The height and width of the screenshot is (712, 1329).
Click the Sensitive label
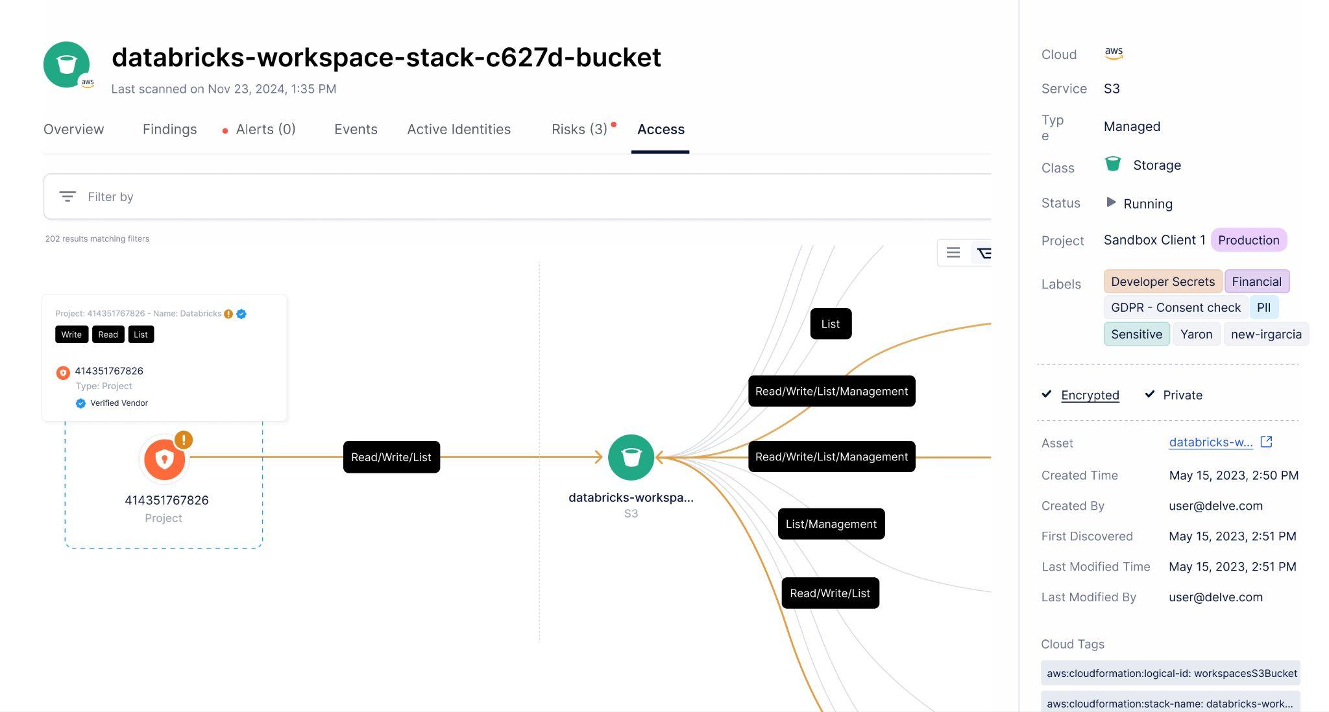(1136, 334)
